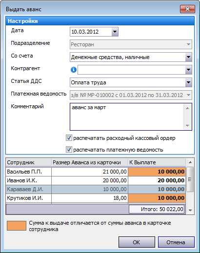Click Васильев's card advance 21 000,00
The height and width of the screenshot is (253, 200).
coord(90,172)
